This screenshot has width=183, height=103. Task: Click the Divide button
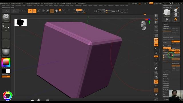pos(167,43)
